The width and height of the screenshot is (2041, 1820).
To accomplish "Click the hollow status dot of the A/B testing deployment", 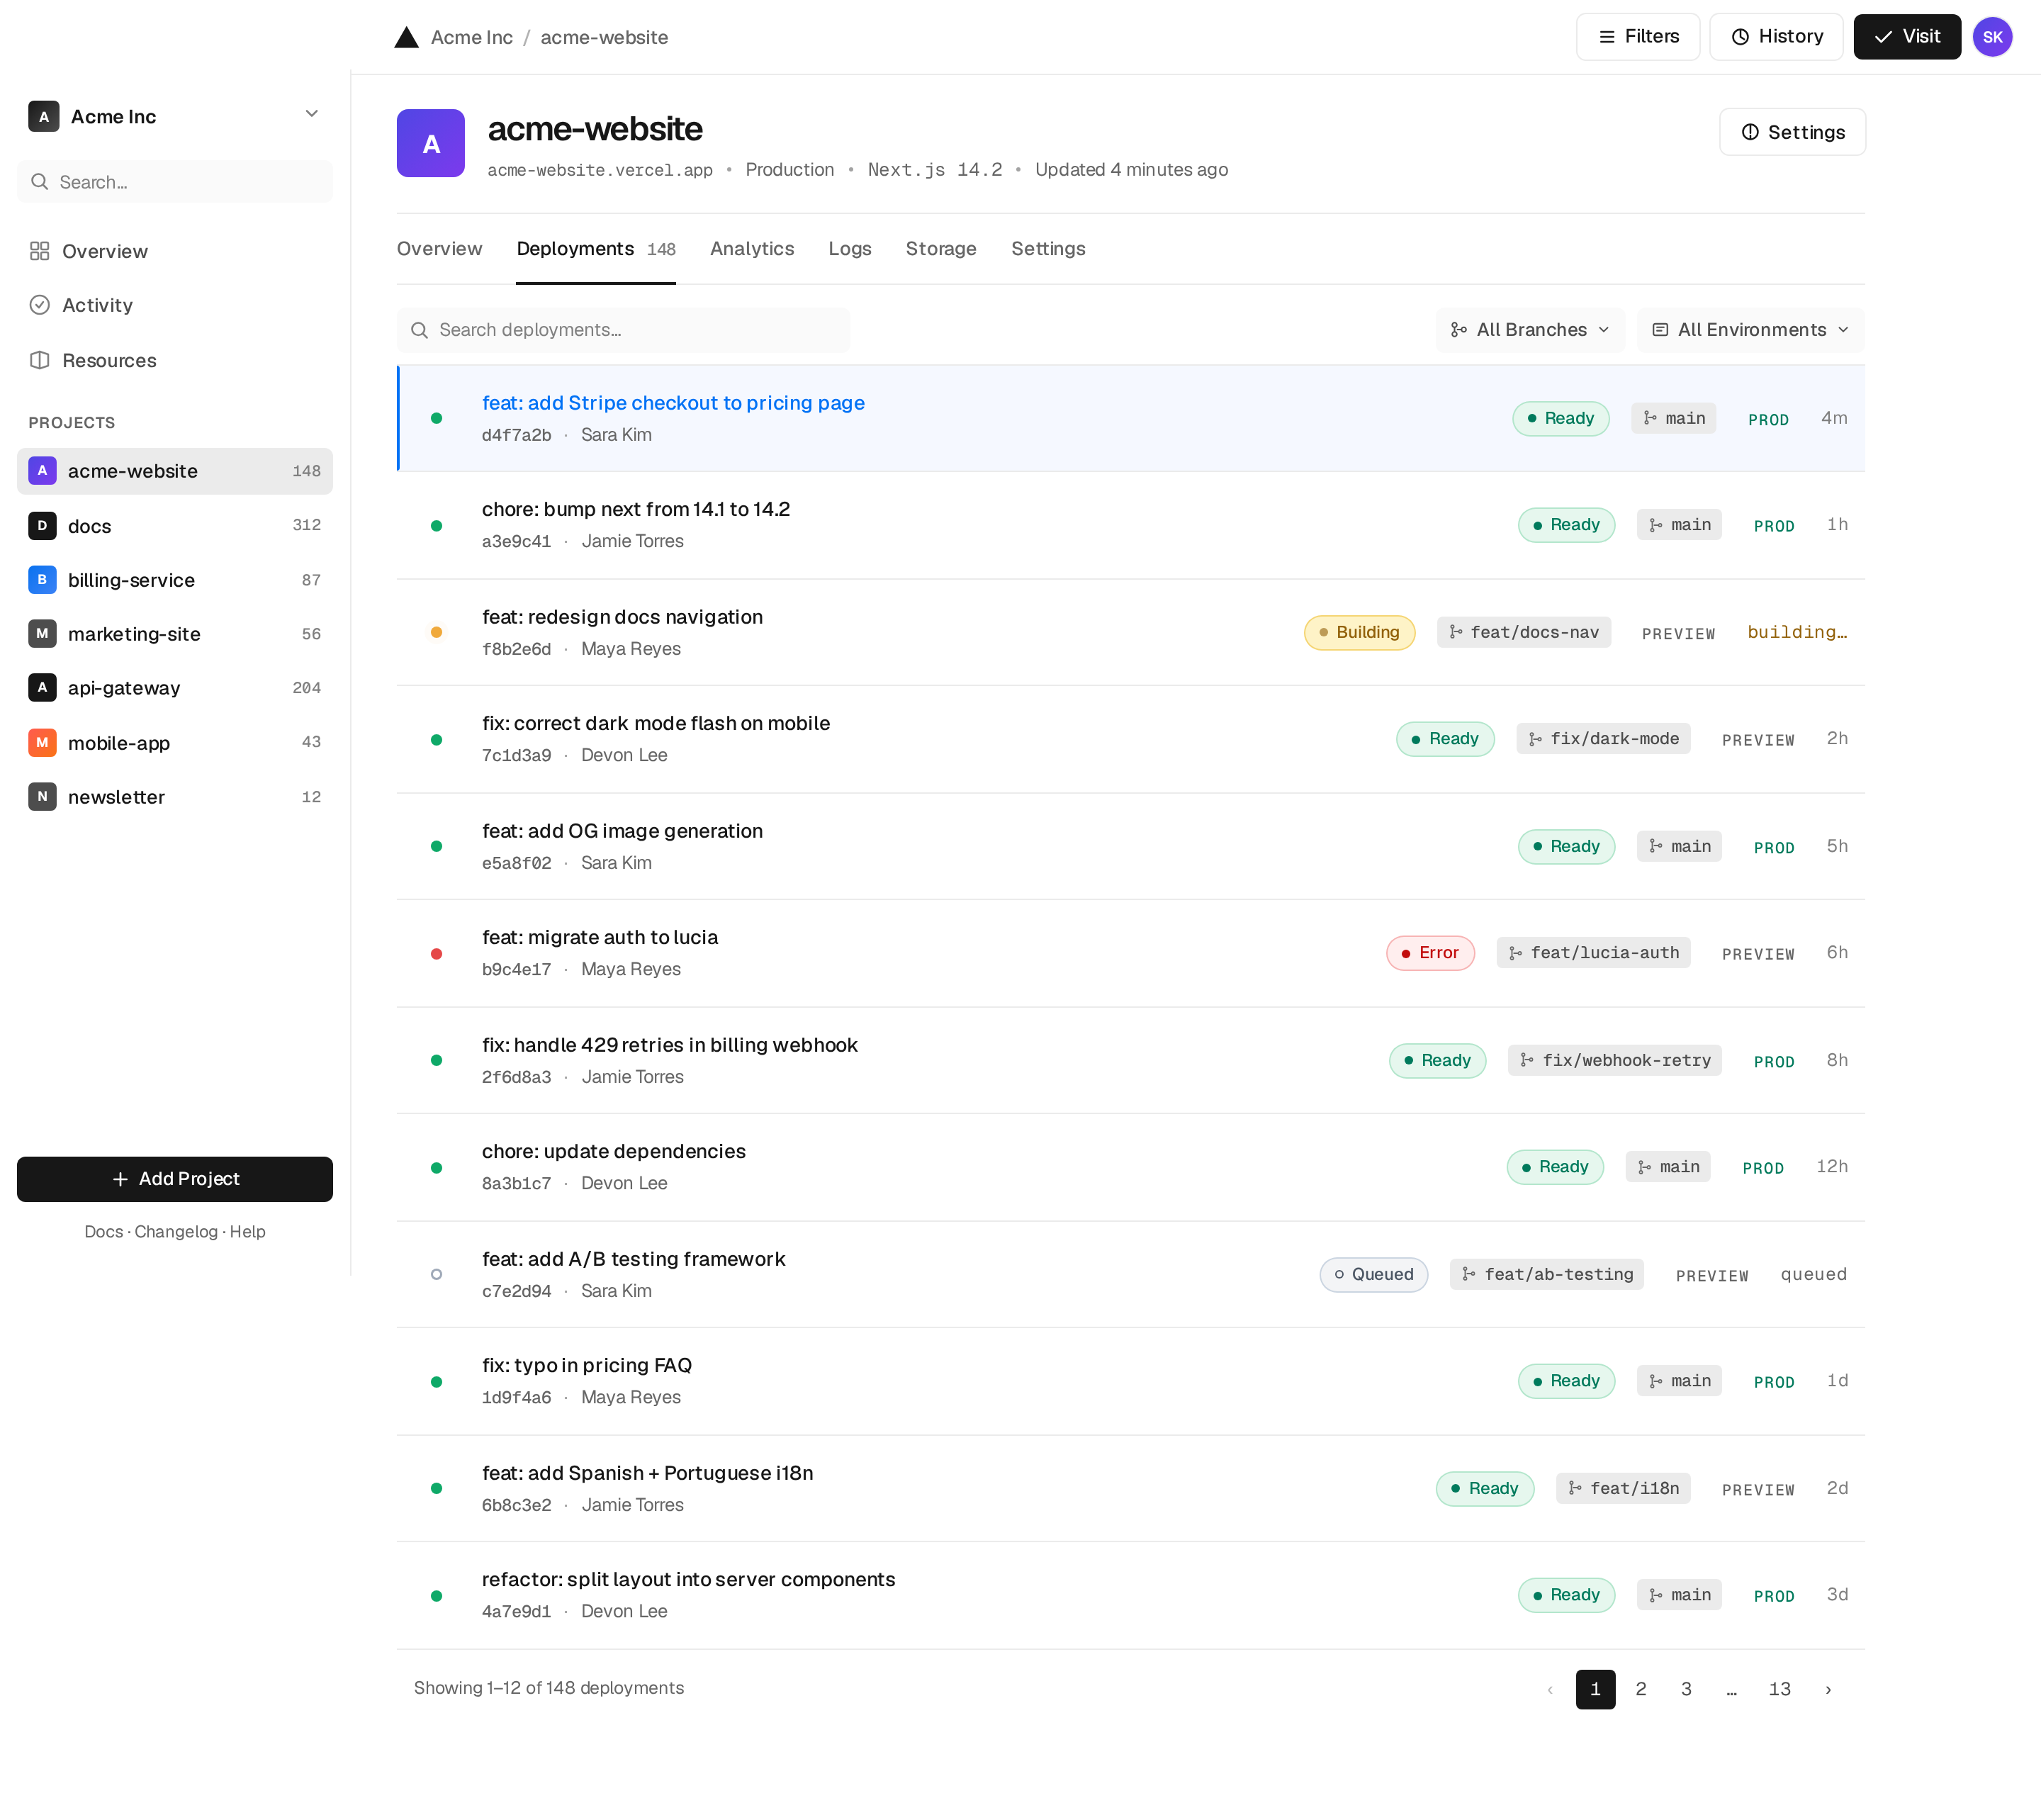I will click(x=437, y=1274).
